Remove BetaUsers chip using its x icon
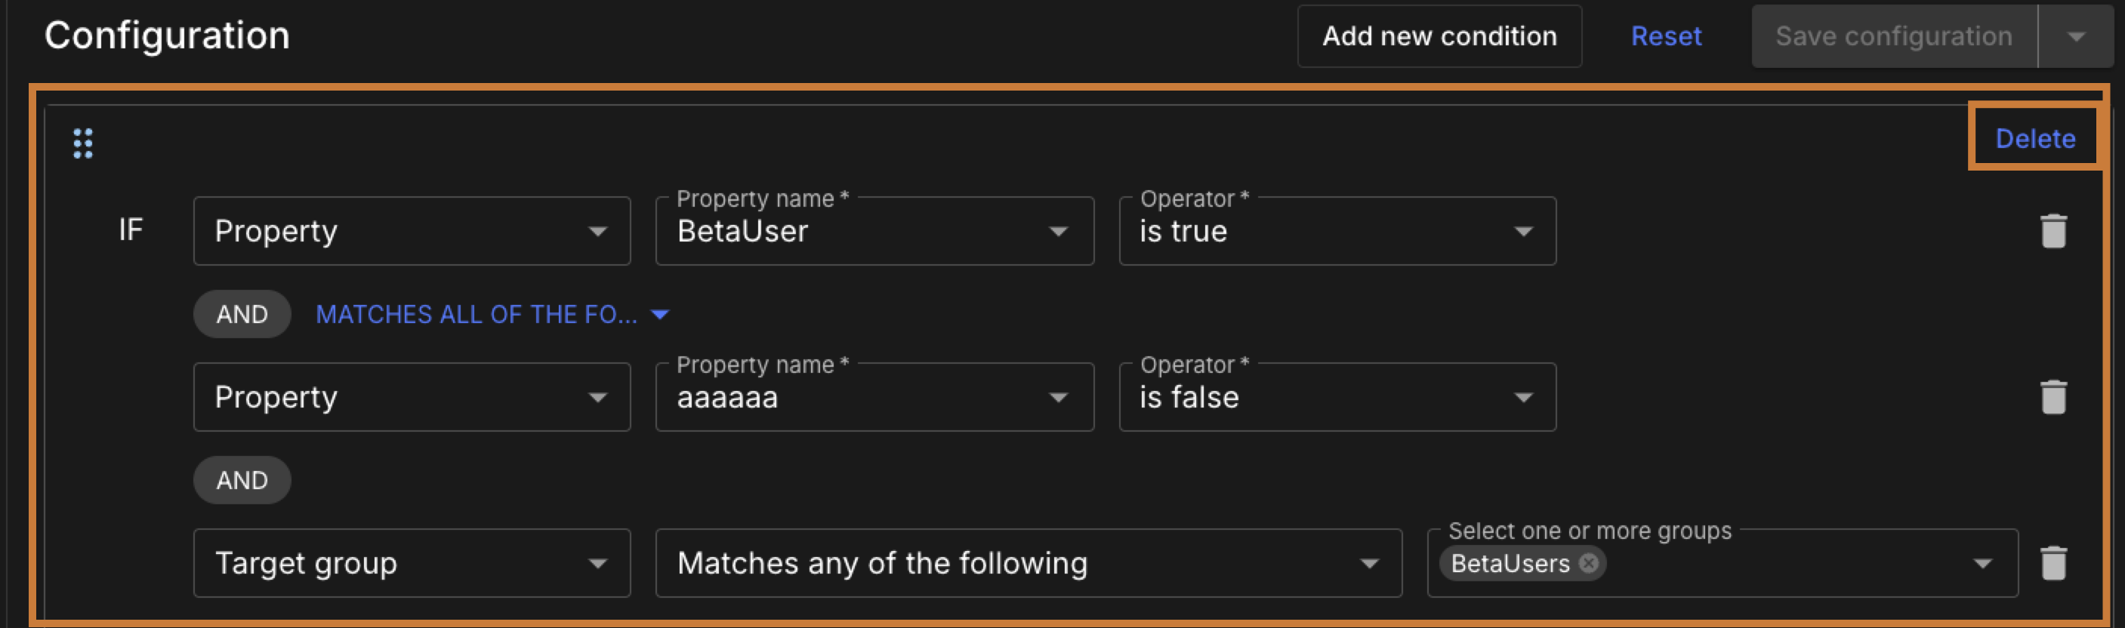 1588,563
